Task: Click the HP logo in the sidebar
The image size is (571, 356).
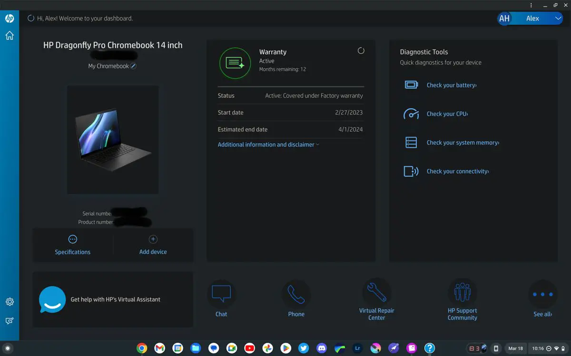Action: click(x=10, y=19)
